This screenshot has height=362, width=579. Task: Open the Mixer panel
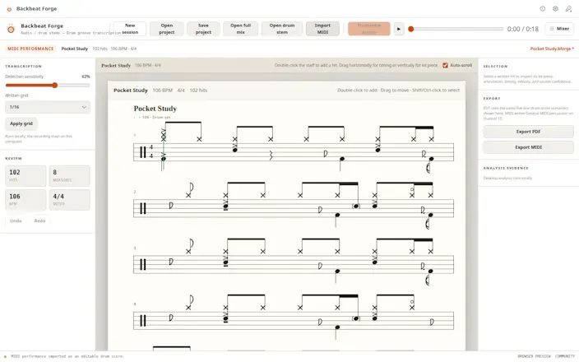pos(559,29)
